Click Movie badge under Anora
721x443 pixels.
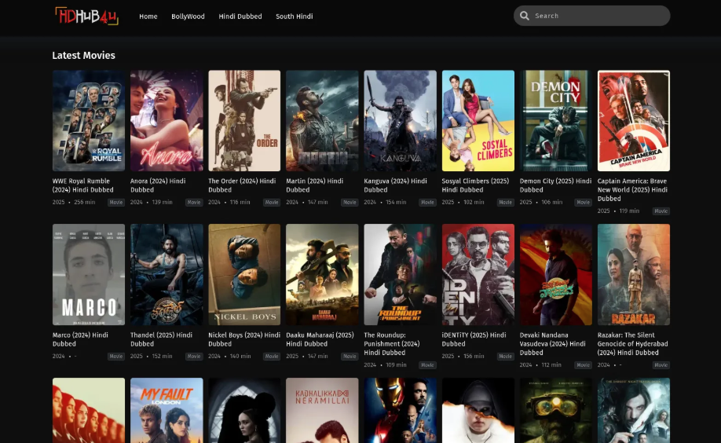coord(194,203)
